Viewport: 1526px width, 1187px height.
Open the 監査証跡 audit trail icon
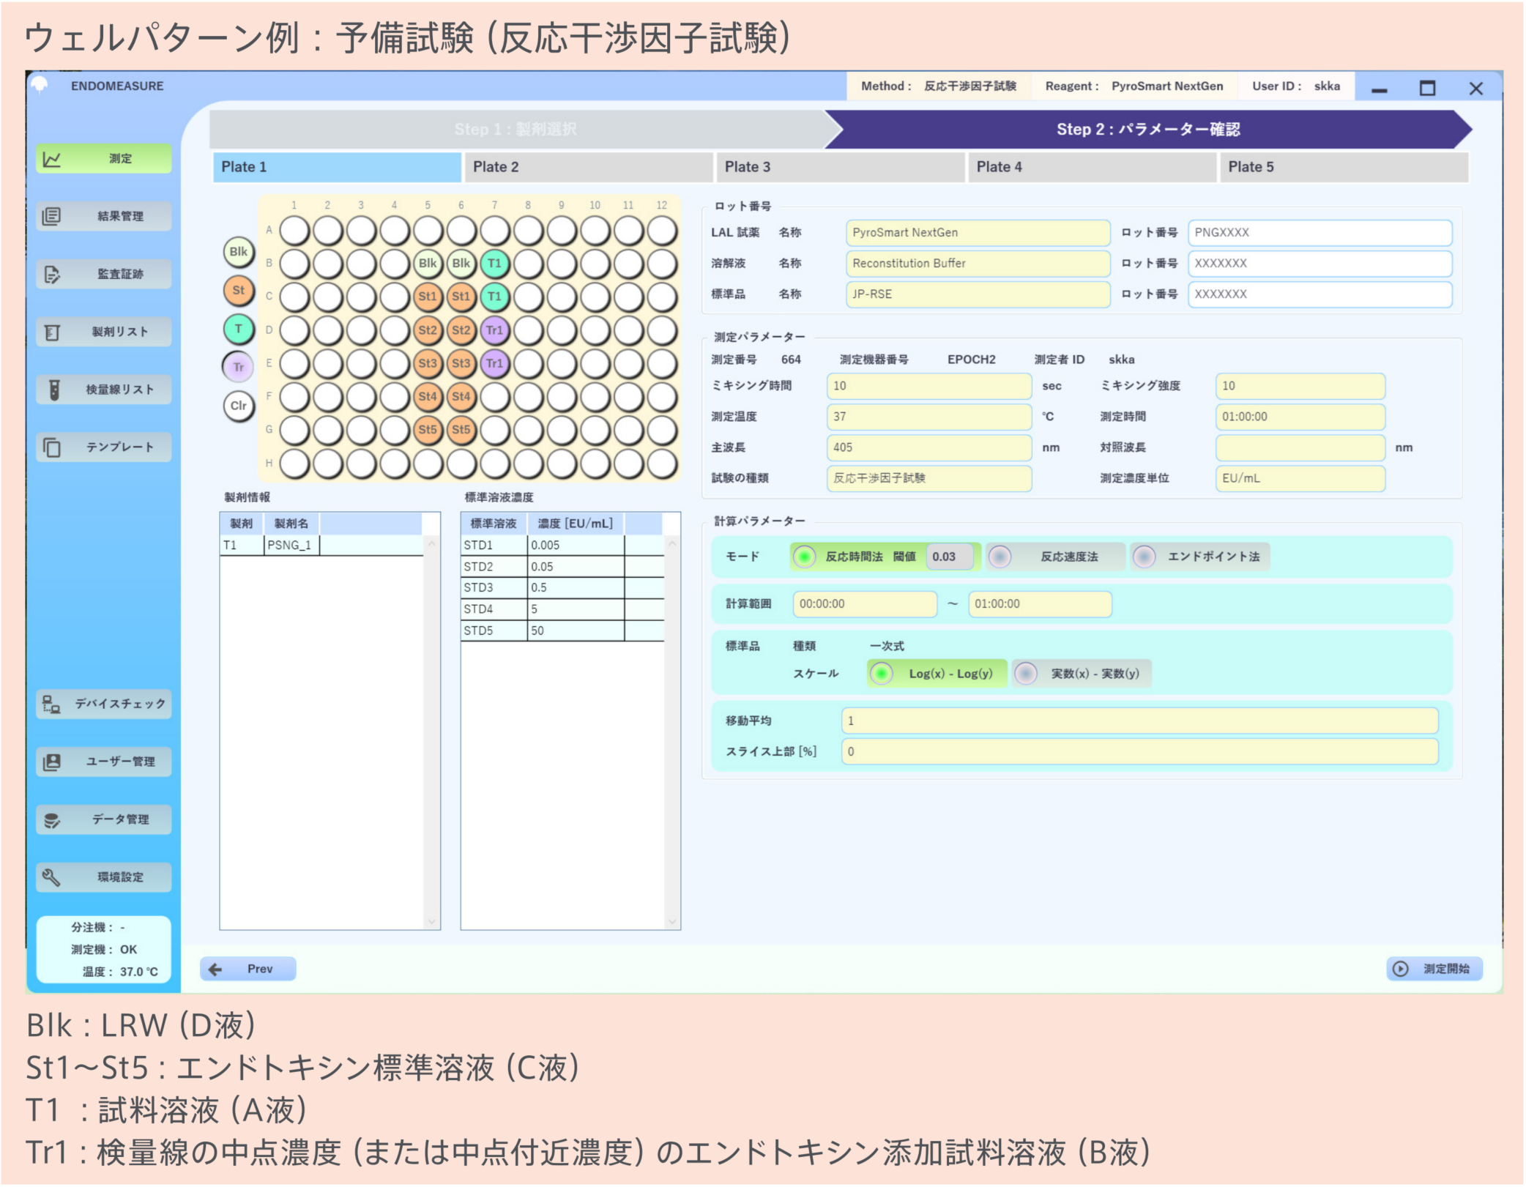point(53,275)
